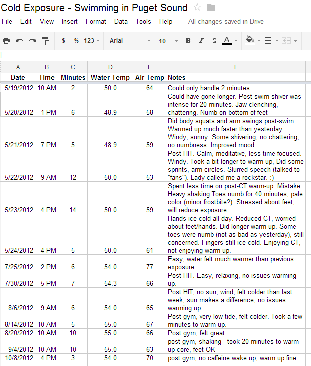Select the column D header
311x366 pixels.
(110, 67)
